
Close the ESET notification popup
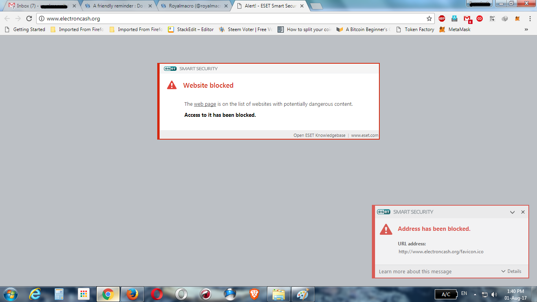(x=523, y=212)
